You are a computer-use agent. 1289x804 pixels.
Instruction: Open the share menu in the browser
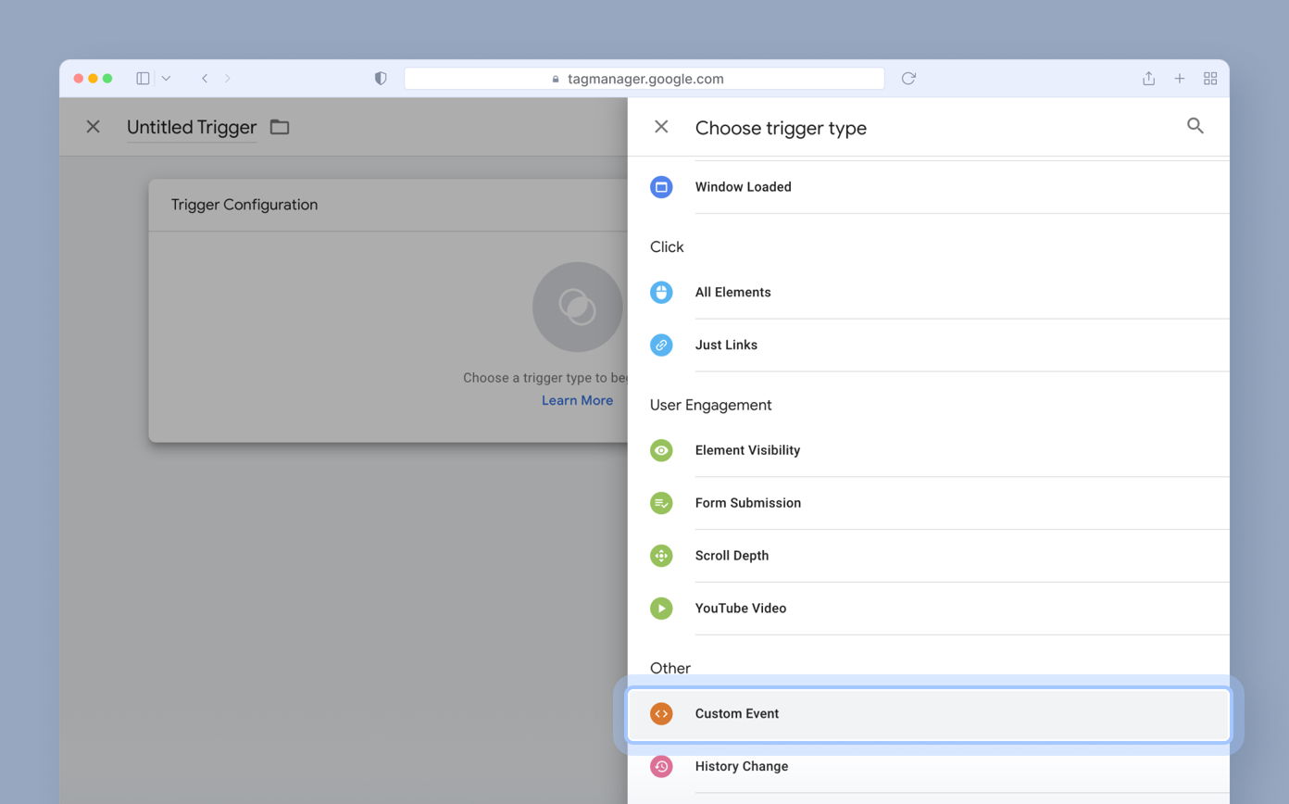point(1148,78)
